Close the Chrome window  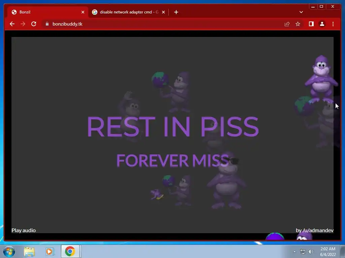pos(333,7)
